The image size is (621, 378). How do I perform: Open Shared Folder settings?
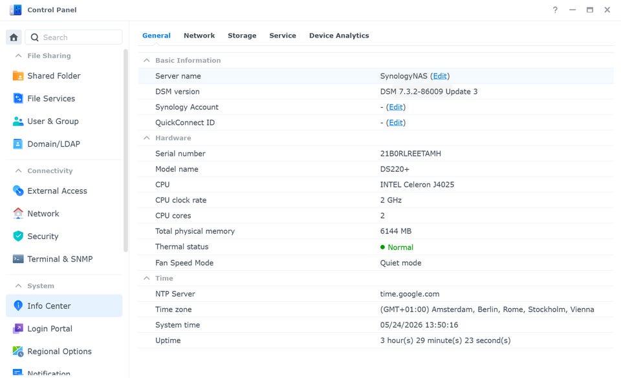point(54,76)
